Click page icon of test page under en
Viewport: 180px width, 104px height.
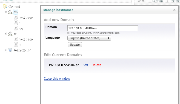pyautogui.click(x=16, y=17)
